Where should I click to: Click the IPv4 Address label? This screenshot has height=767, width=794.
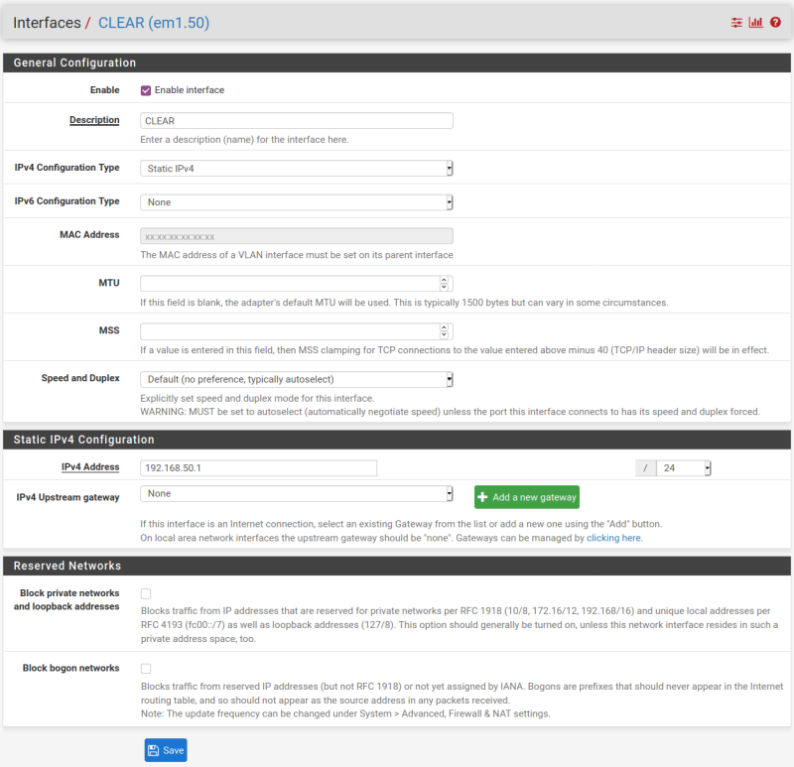click(x=90, y=466)
